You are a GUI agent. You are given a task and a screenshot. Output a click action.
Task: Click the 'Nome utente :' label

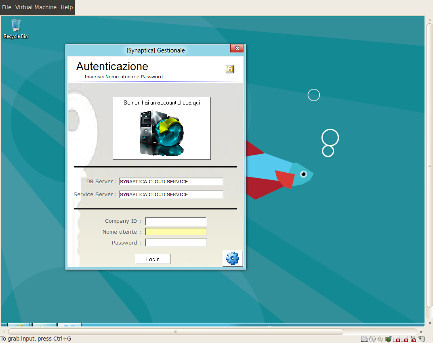tap(122, 232)
